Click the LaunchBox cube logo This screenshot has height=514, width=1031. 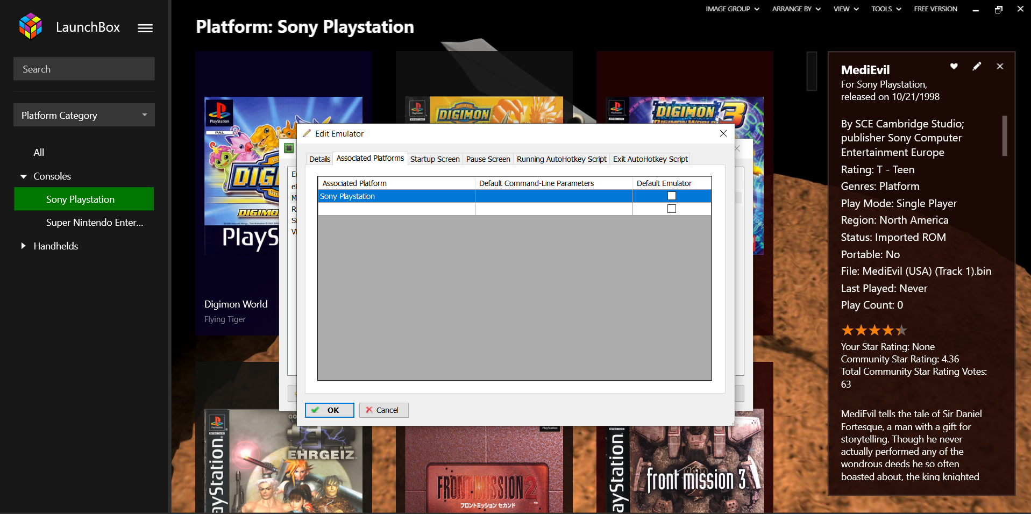pos(30,27)
